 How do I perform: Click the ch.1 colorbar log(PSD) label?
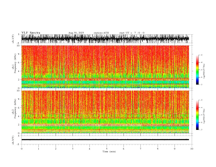[x=204, y=71]
